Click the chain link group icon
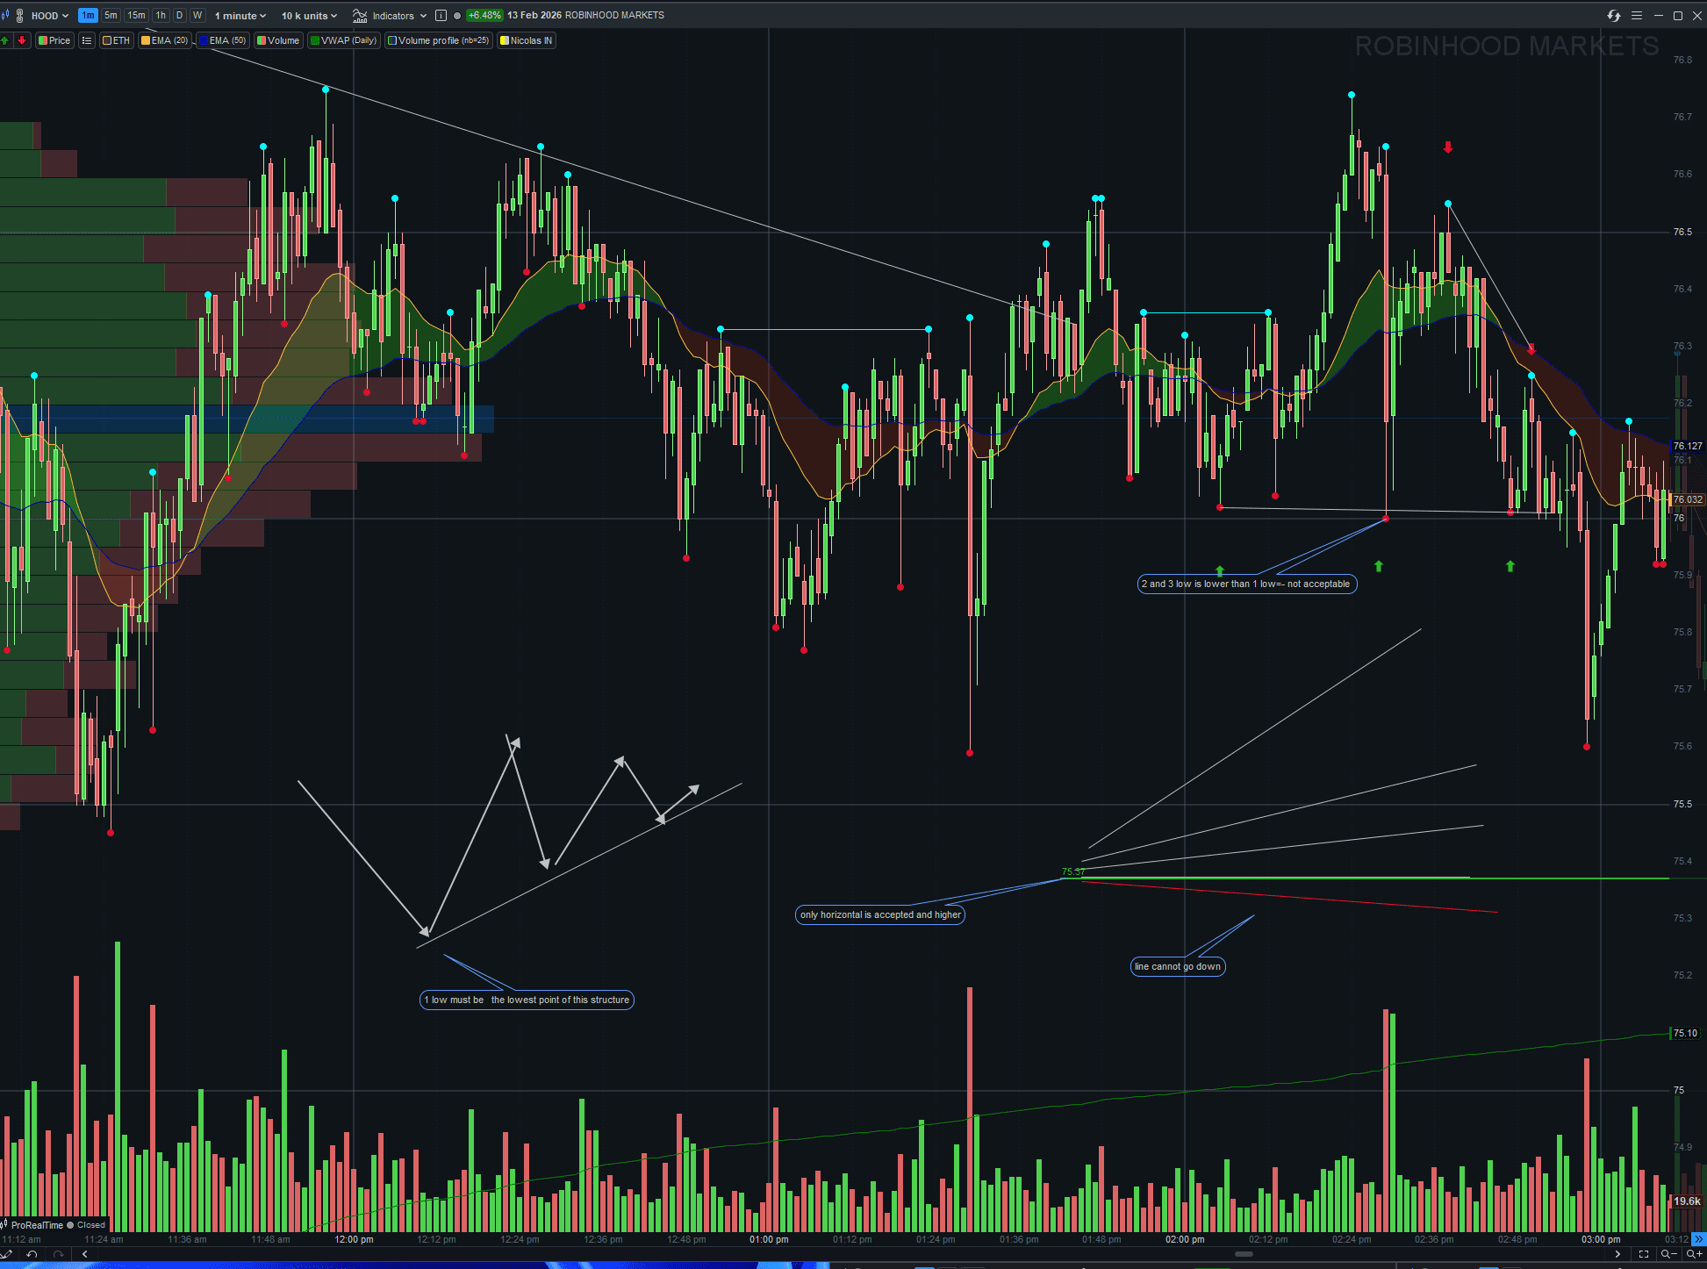Image resolution: width=1707 pixels, height=1269 pixels. [x=19, y=15]
